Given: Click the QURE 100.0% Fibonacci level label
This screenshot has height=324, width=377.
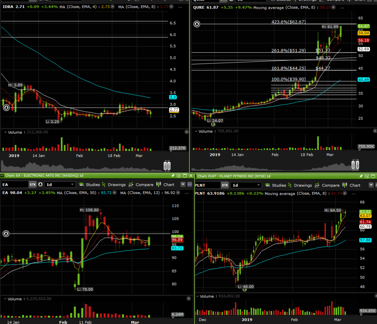Looking at the screenshot, I should tap(289, 79).
